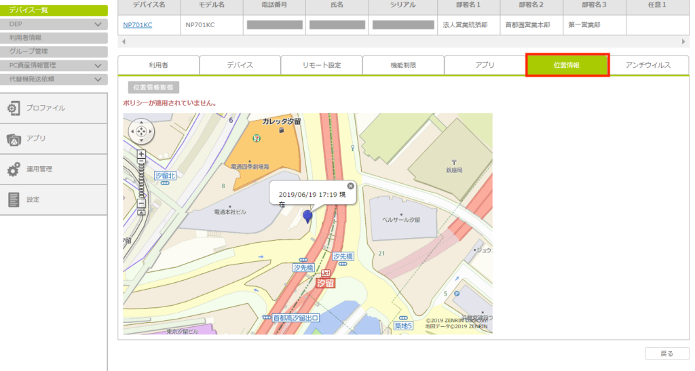
Task: Zoom in with the map plus button
Action: [x=141, y=154]
